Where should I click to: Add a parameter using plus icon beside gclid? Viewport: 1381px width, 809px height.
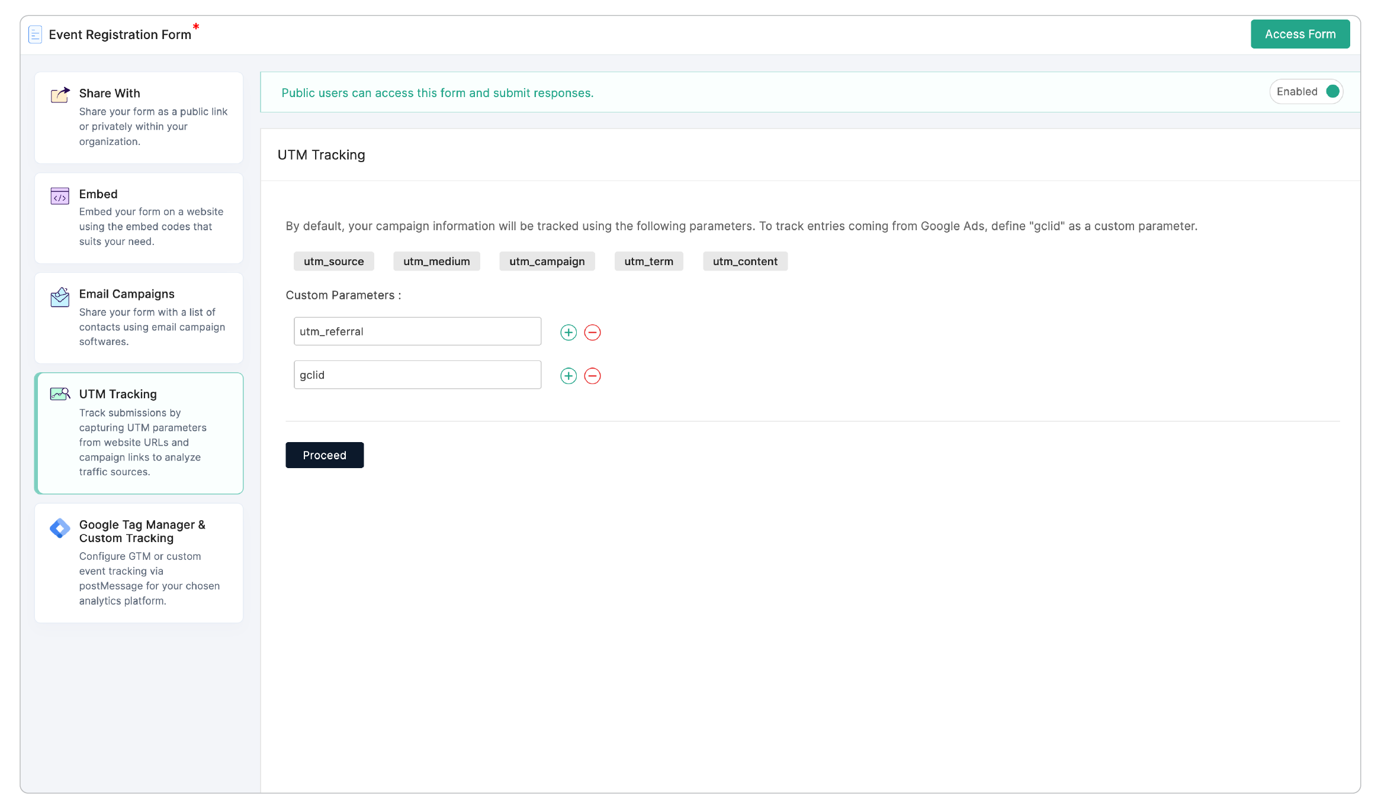tap(568, 375)
